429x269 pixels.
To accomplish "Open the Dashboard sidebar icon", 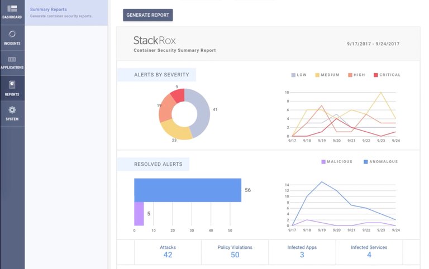I will point(12,8).
